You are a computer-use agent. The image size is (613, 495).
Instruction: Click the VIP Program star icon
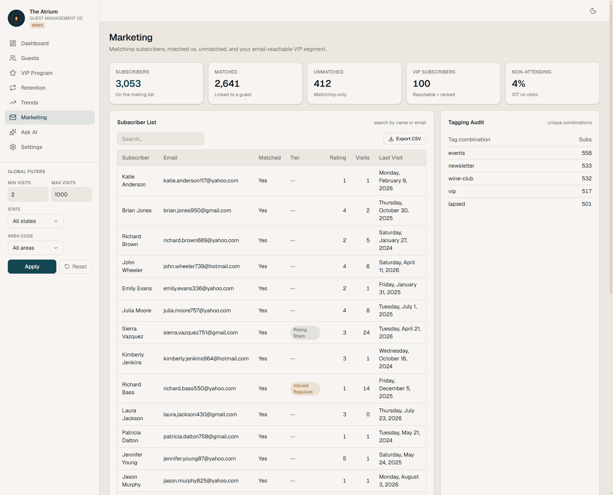coord(13,73)
